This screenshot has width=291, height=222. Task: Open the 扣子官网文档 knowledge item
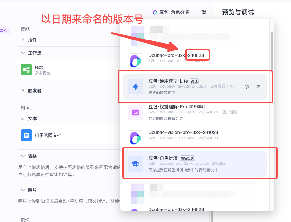69,135
